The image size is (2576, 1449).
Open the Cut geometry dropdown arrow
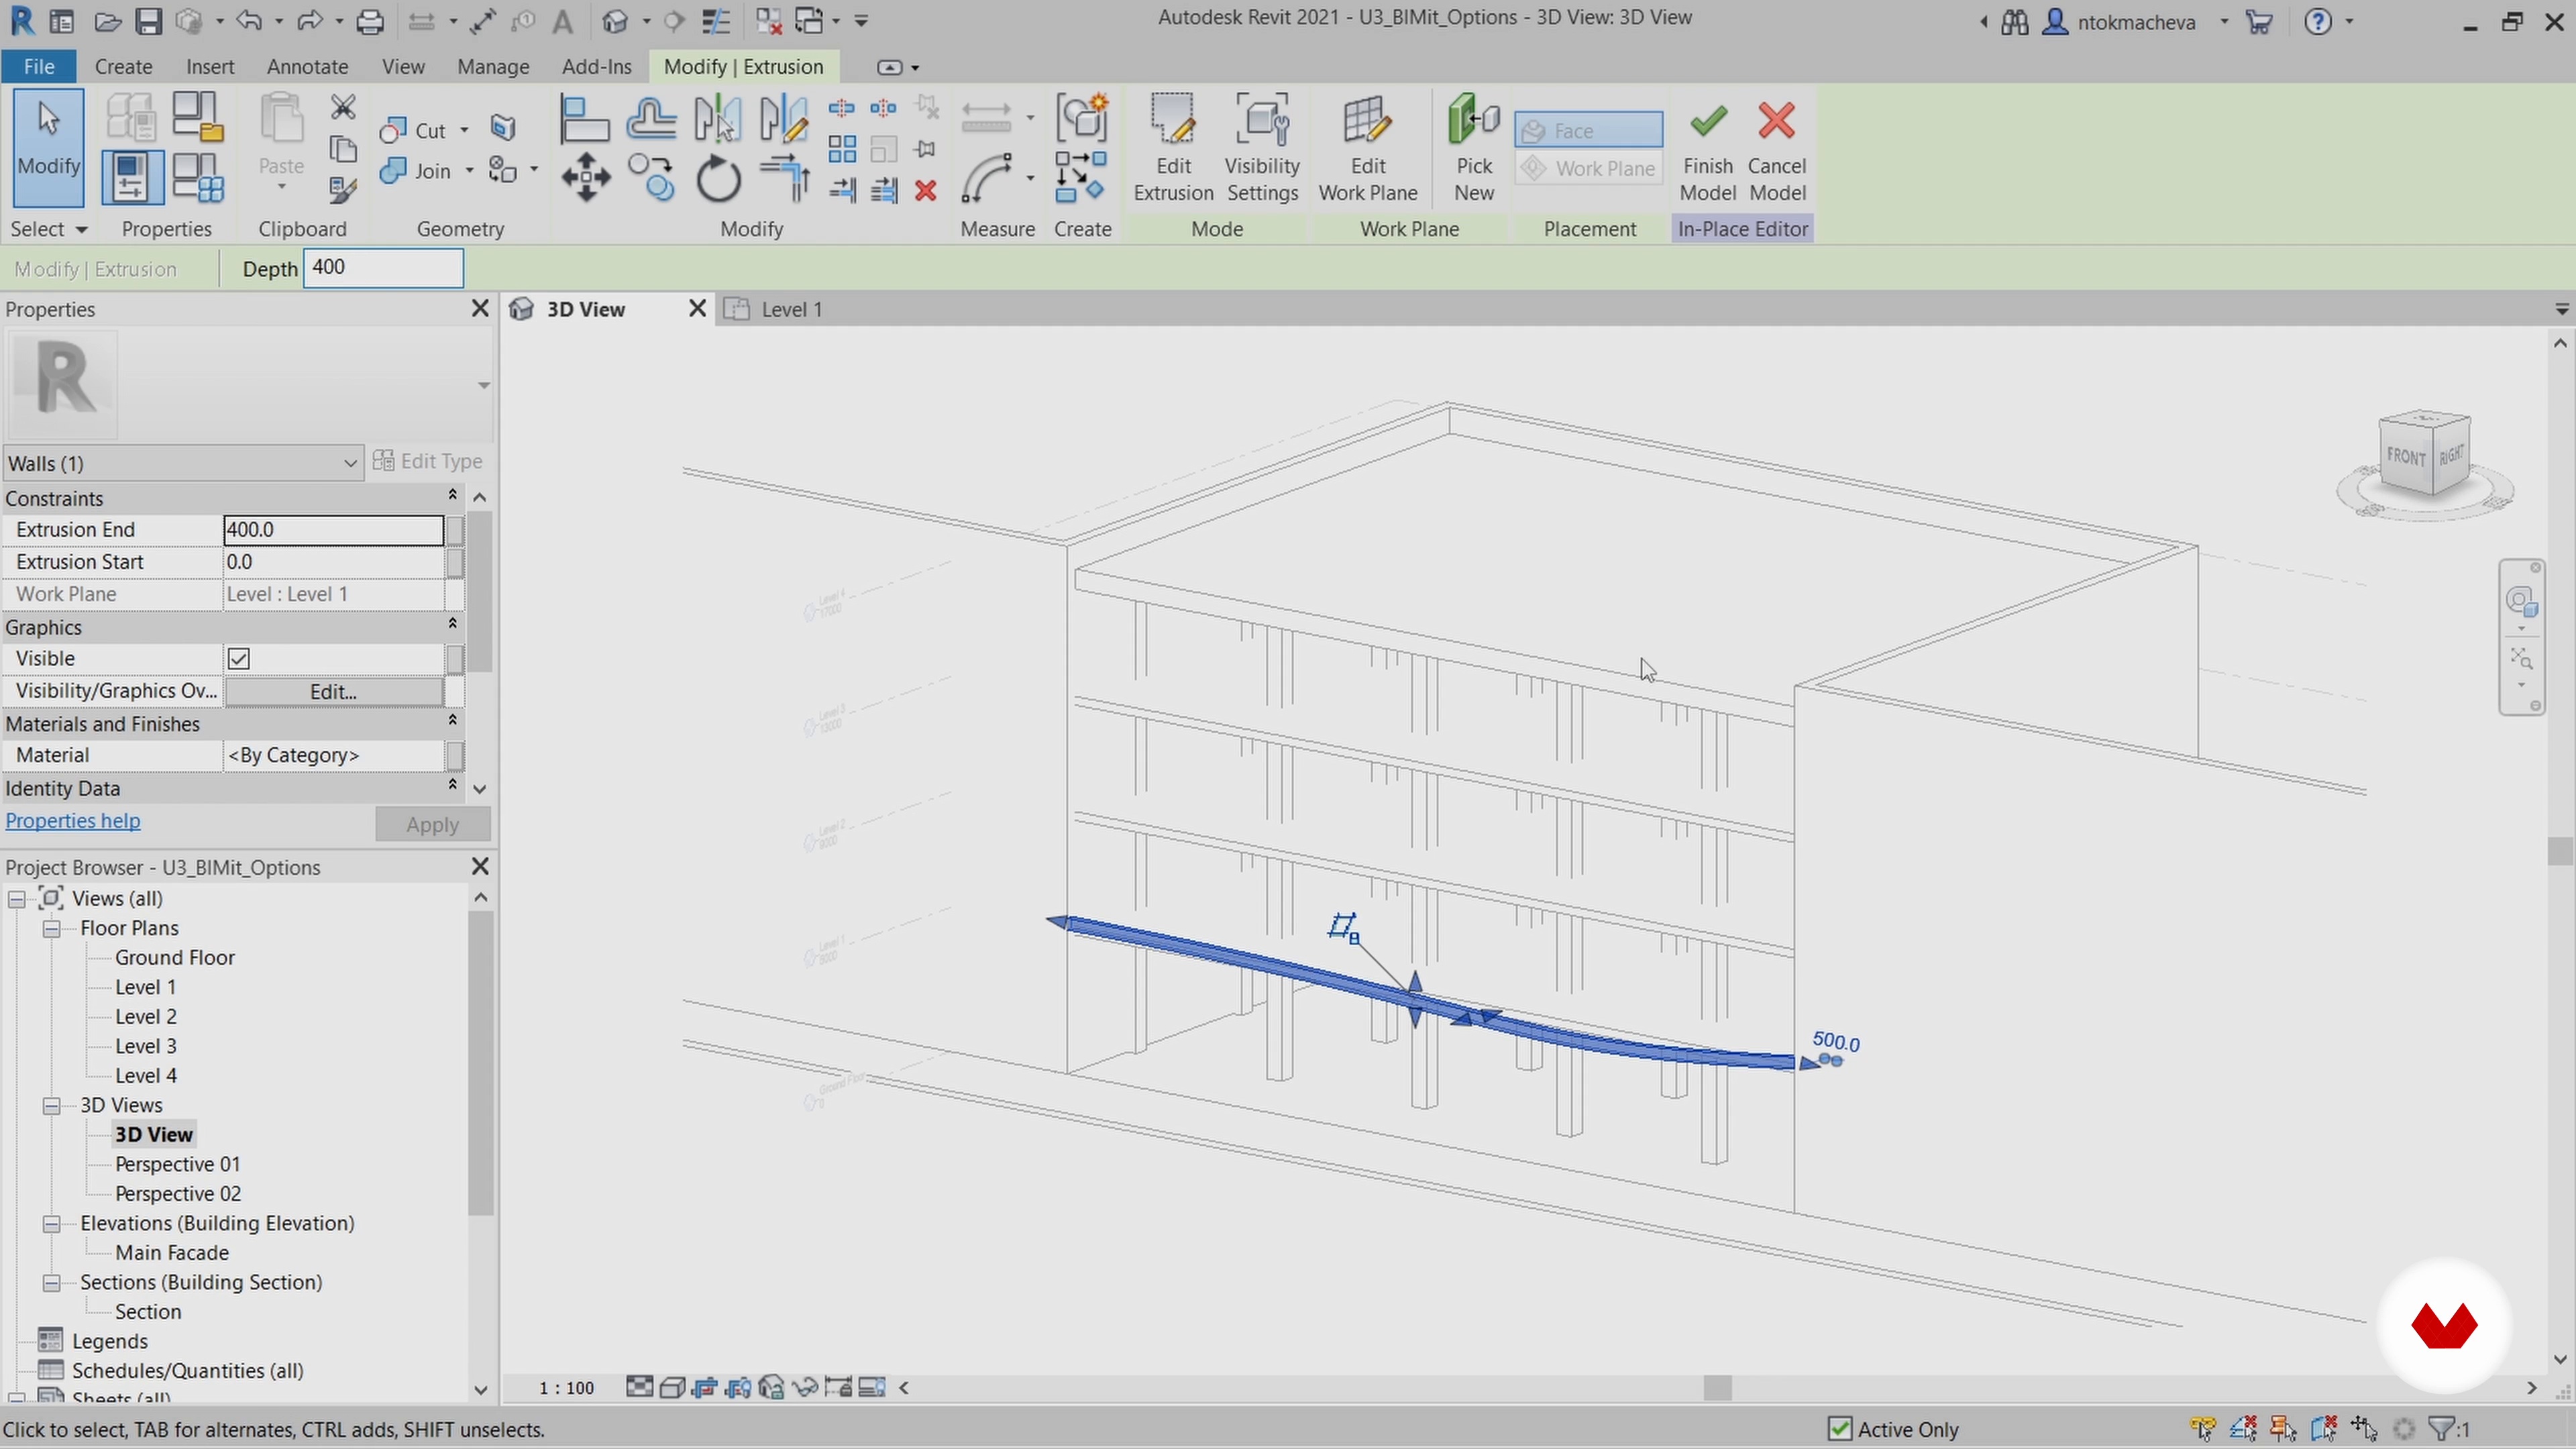(464, 130)
